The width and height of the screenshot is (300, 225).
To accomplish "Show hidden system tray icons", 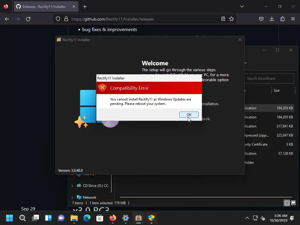I will pos(247,218).
